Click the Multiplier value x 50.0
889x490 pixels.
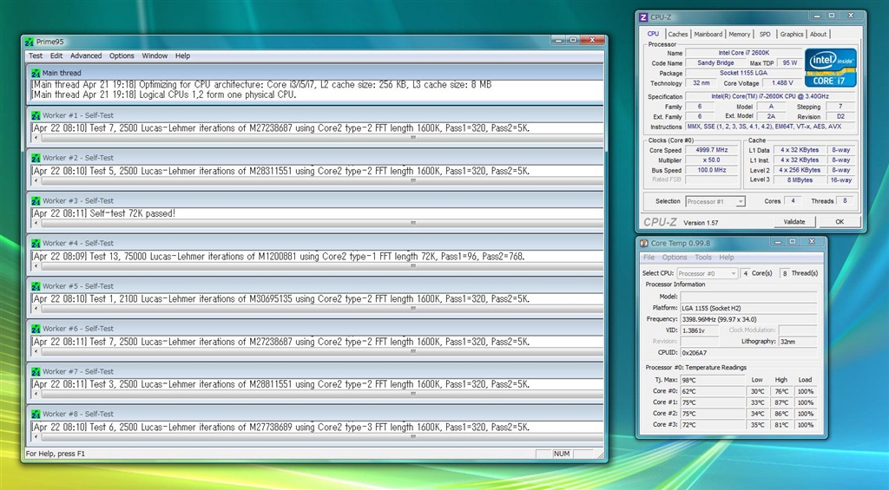tap(711, 160)
